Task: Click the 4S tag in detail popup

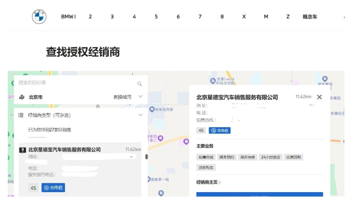Action: pyautogui.click(x=201, y=131)
